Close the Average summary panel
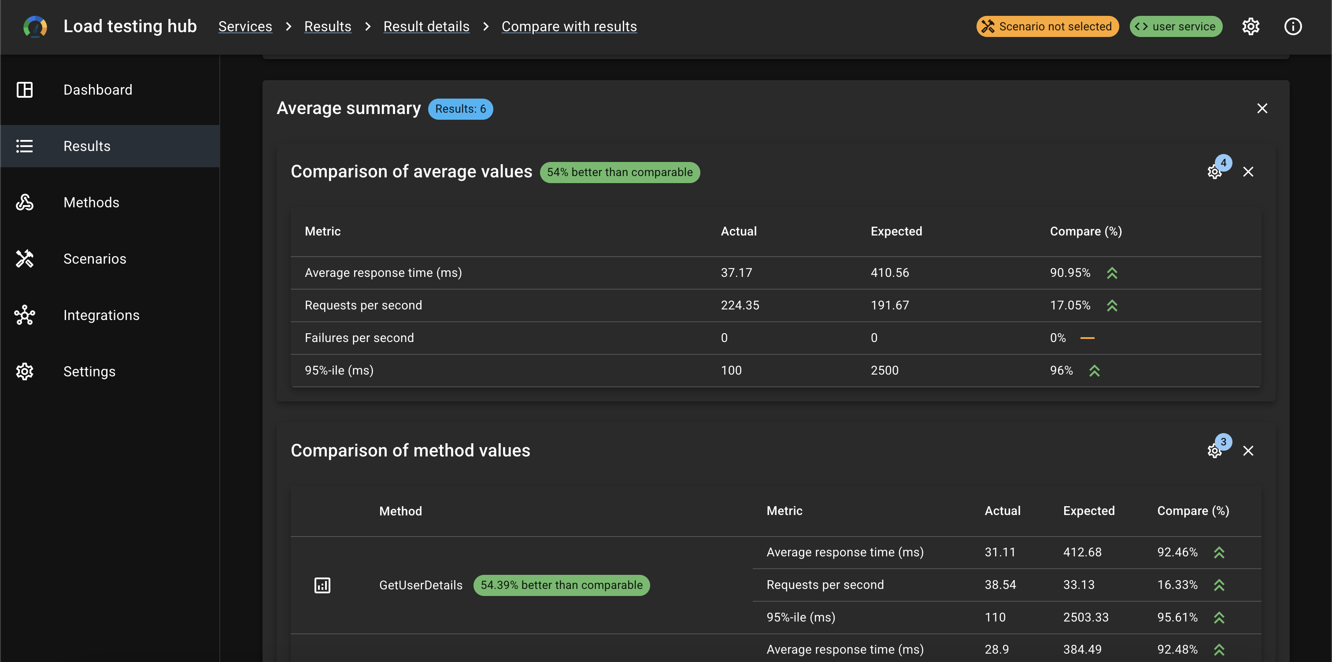Image resolution: width=1332 pixels, height=662 pixels. (x=1262, y=109)
